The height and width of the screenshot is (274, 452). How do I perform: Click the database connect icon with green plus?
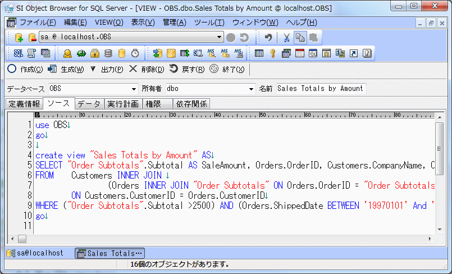click(x=19, y=38)
